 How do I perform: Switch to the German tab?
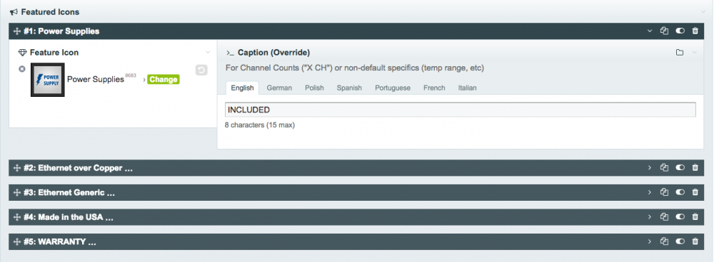[x=279, y=88]
